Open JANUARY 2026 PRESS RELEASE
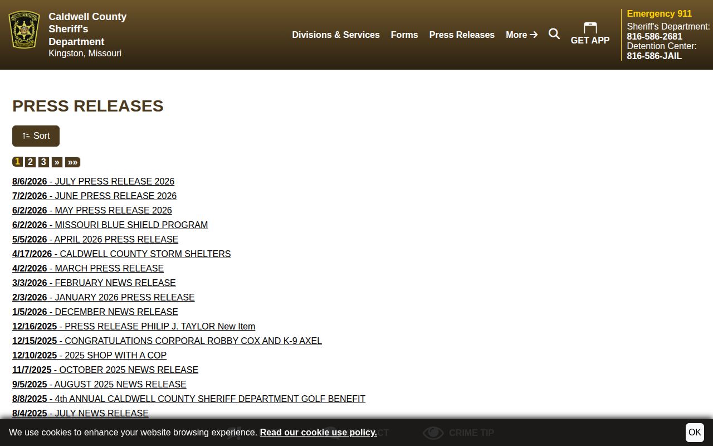The height and width of the screenshot is (446, 713). 104,297
